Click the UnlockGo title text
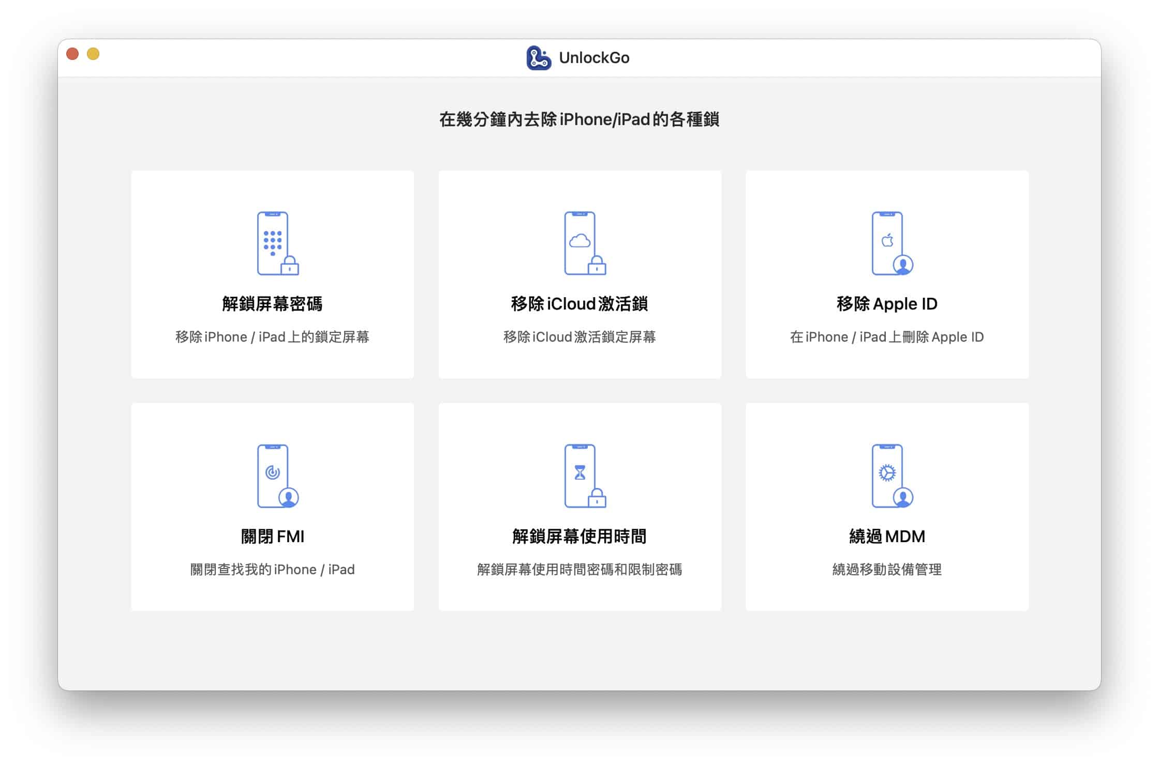The image size is (1159, 767). tap(594, 58)
